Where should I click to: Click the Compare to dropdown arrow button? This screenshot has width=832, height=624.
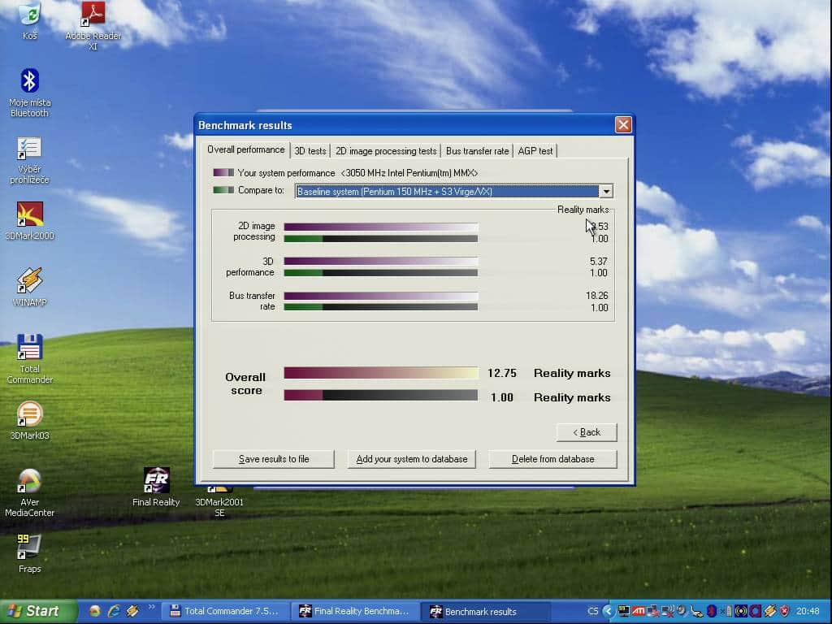[606, 191]
